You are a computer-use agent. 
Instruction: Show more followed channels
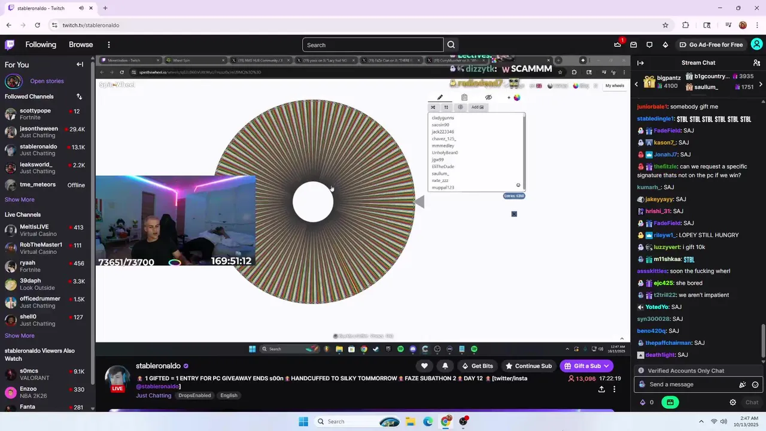(19, 199)
